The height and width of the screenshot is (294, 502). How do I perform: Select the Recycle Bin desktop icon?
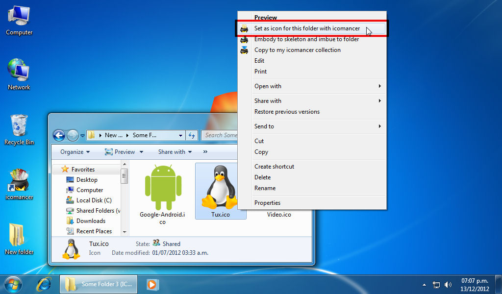19,129
